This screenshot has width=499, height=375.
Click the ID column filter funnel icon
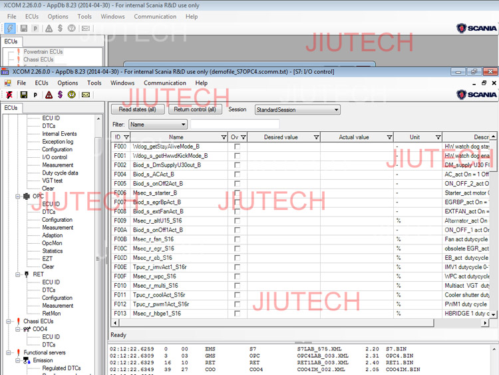pos(126,137)
